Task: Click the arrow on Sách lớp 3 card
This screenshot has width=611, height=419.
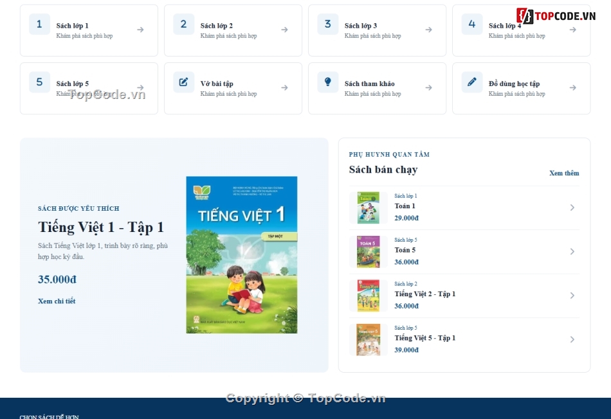Action: pos(428,30)
